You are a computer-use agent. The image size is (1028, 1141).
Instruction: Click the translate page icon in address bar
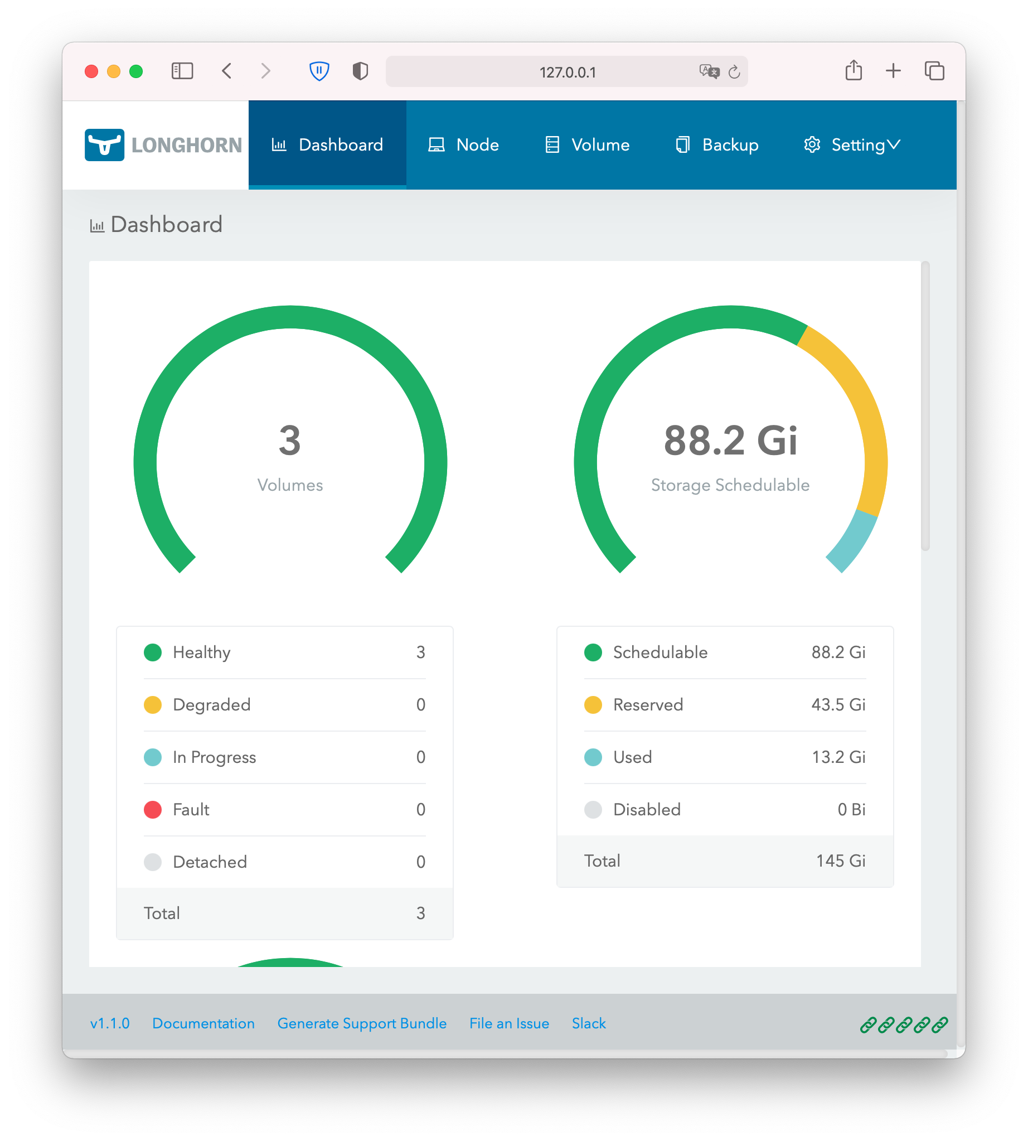(709, 71)
